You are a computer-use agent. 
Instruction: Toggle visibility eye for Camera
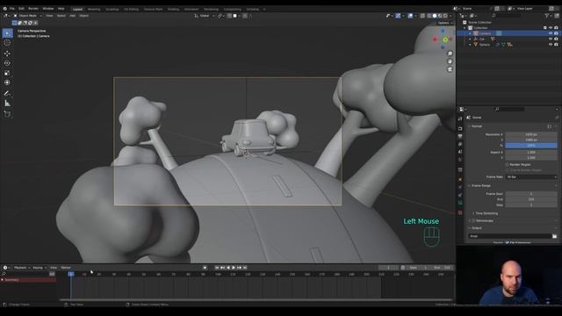(551, 33)
